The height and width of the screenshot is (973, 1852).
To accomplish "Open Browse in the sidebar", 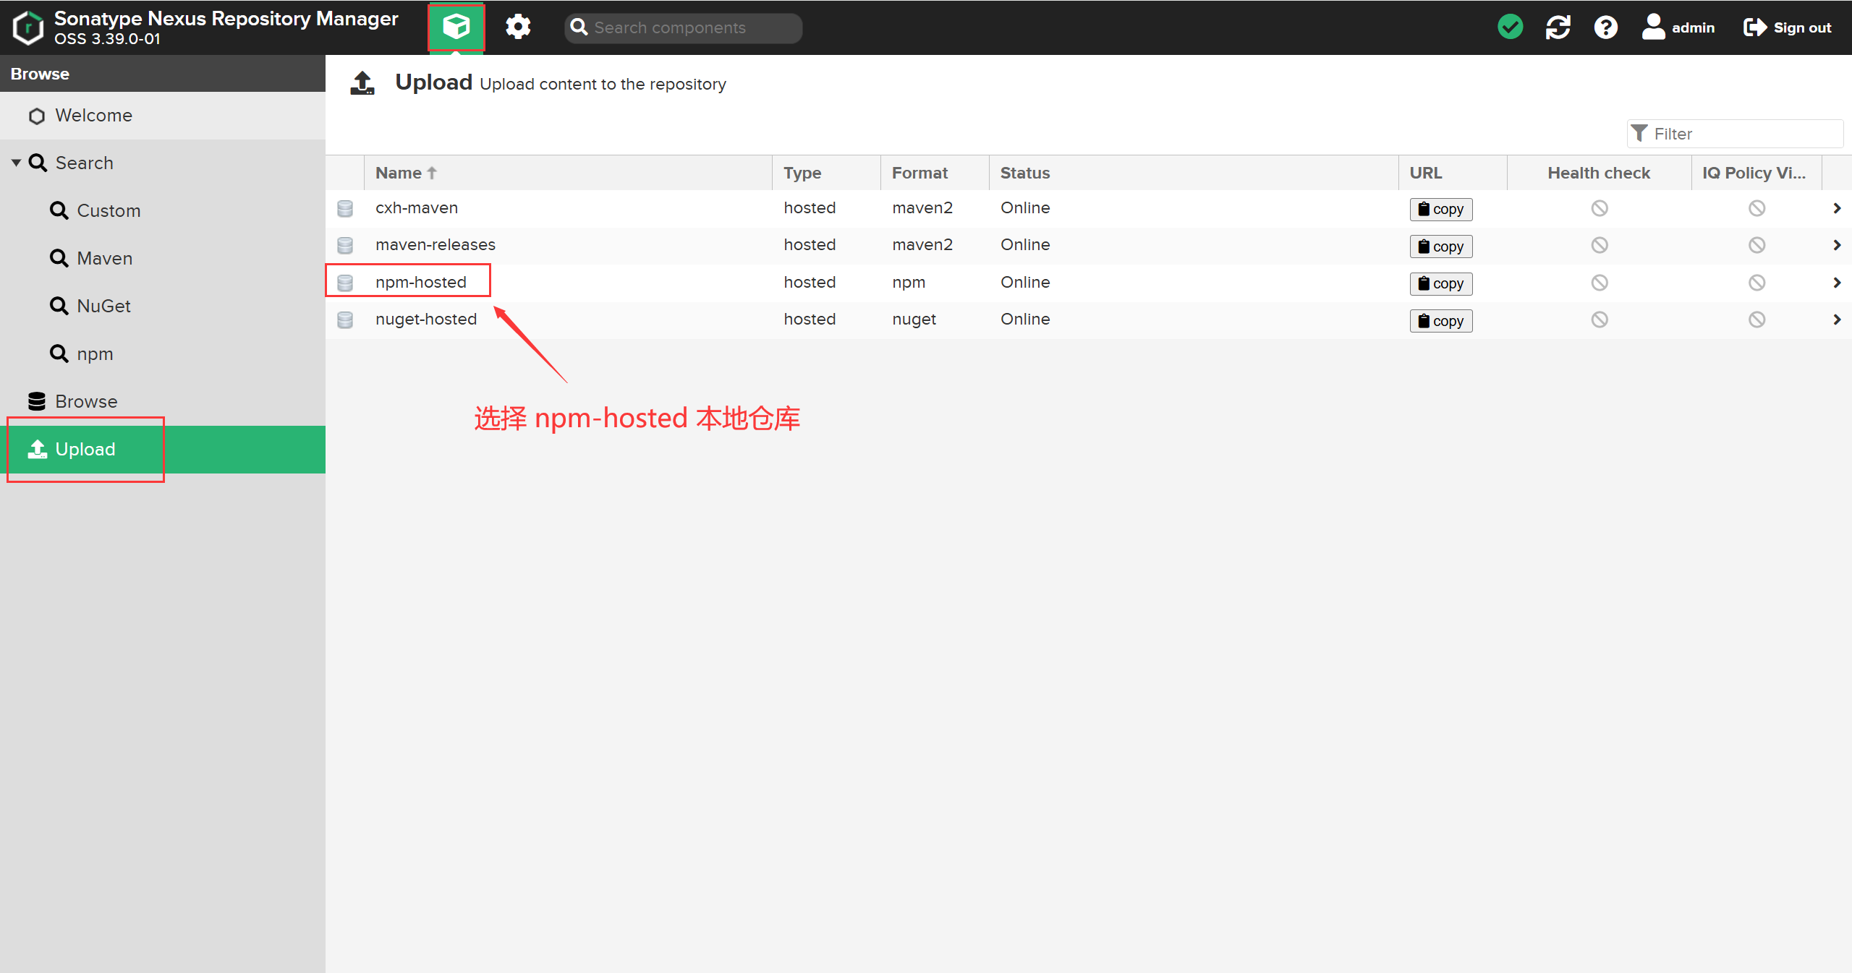I will pos(85,401).
